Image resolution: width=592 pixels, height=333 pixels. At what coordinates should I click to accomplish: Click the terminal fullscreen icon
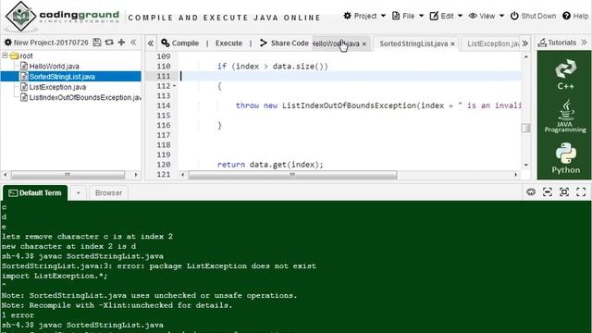[581, 192]
